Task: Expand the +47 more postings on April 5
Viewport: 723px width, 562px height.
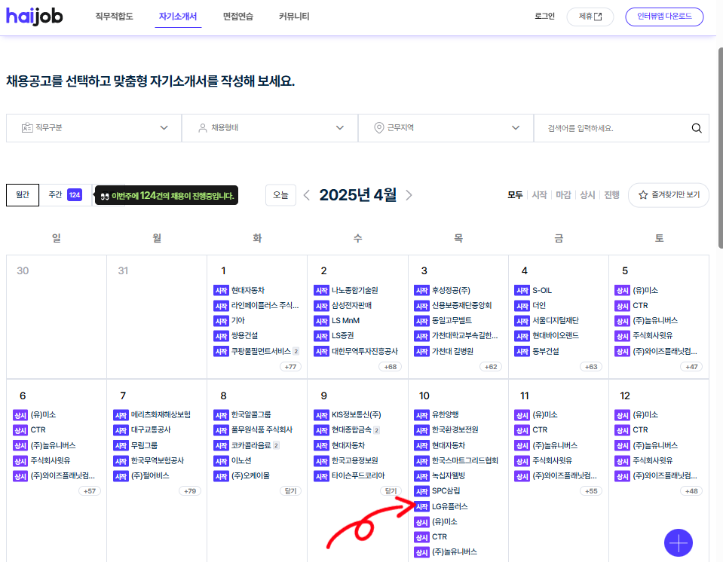Action: click(691, 367)
